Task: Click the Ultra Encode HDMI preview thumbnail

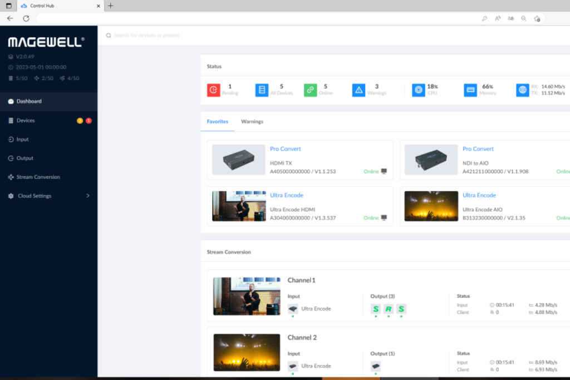Action: coord(239,206)
